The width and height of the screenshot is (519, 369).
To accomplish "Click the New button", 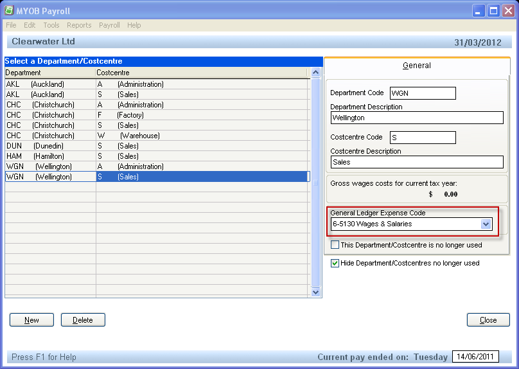I will click(x=31, y=320).
